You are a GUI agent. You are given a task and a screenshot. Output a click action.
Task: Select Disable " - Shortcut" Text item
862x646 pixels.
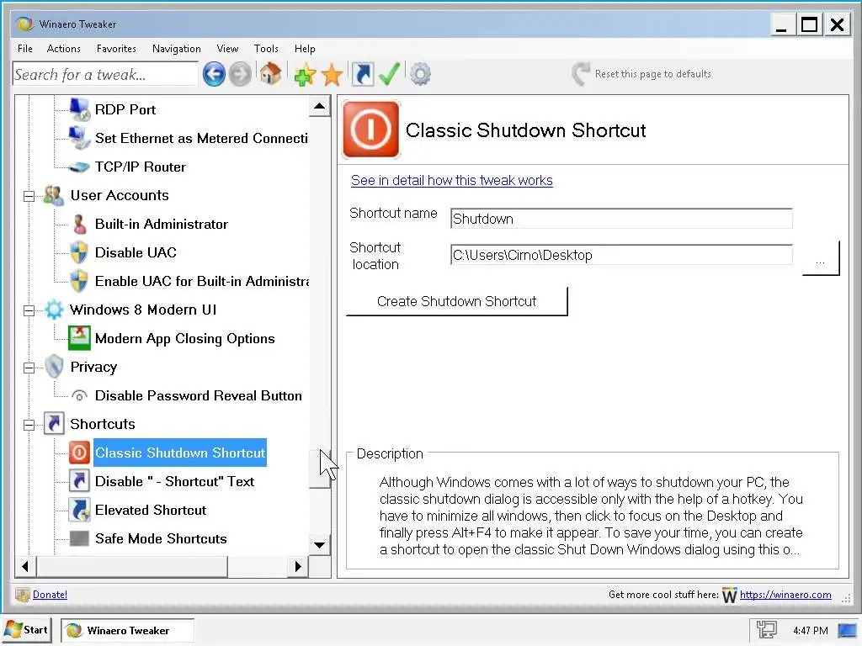175,481
